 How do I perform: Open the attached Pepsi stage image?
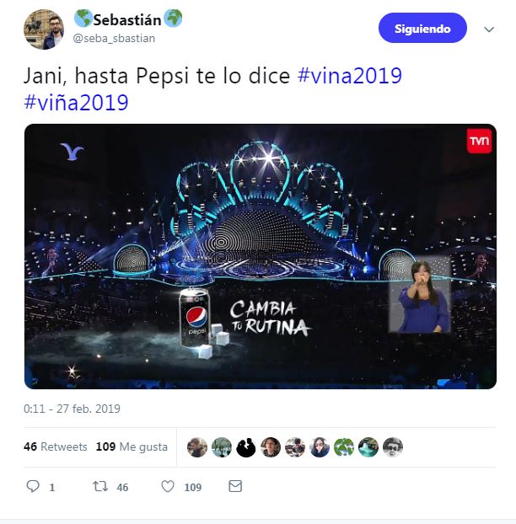click(260, 256)
